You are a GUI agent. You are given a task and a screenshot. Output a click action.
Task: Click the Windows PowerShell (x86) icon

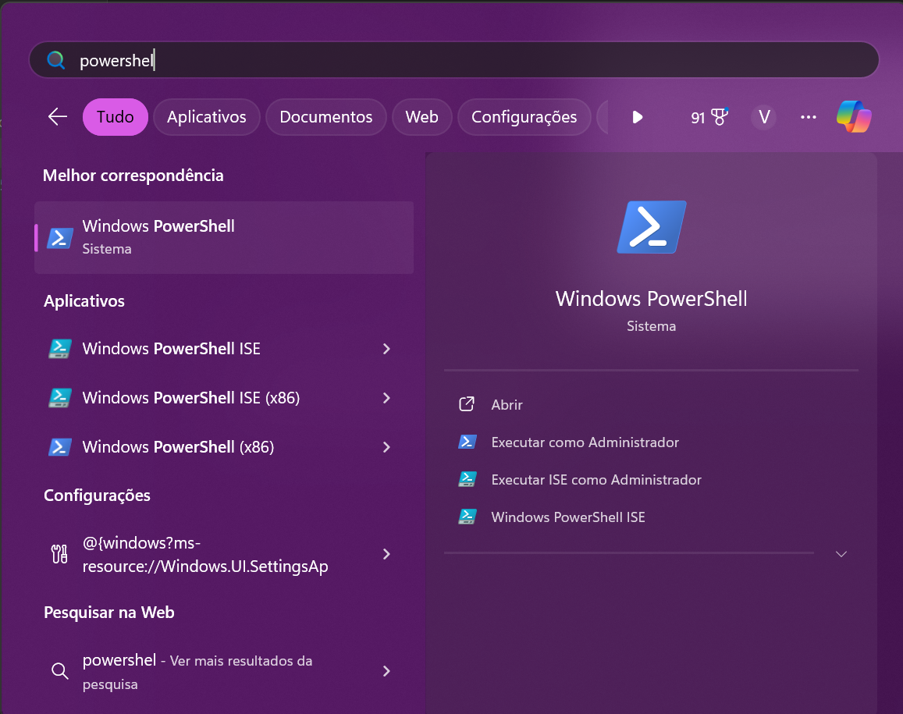tap(60, 447)
